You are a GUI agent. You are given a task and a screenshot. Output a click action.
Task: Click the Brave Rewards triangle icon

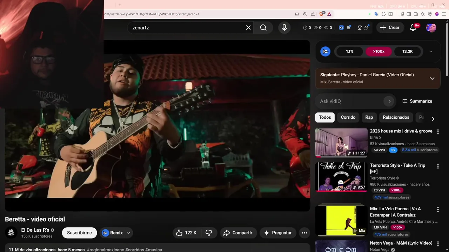(329, 14)
